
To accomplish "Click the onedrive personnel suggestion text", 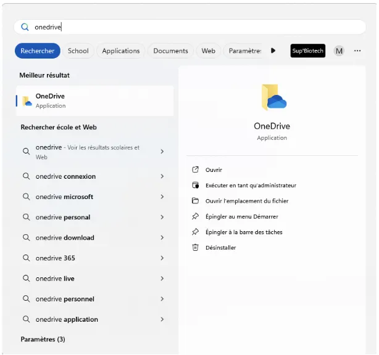I will 65,299.
